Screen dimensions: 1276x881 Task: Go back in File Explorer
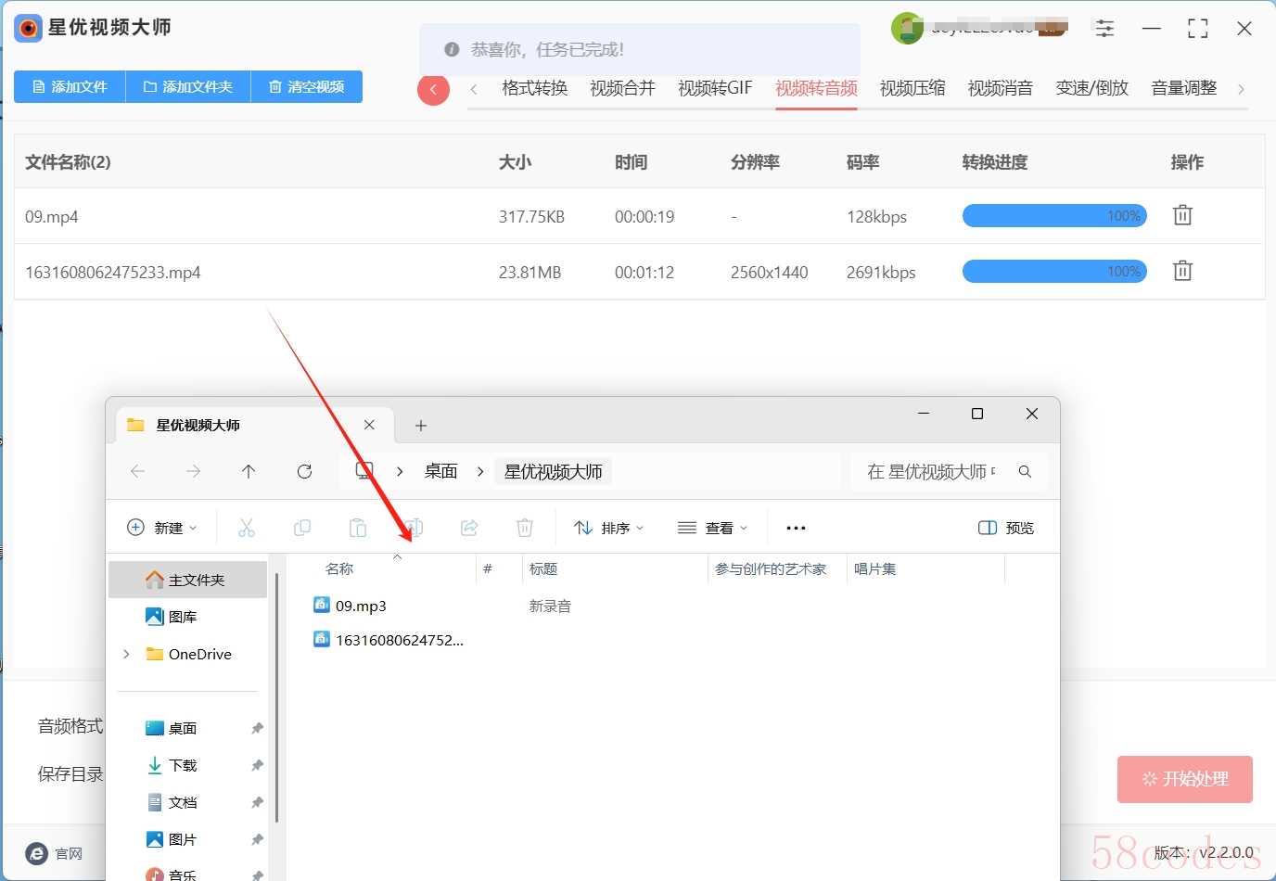click(x=137, y=471)
